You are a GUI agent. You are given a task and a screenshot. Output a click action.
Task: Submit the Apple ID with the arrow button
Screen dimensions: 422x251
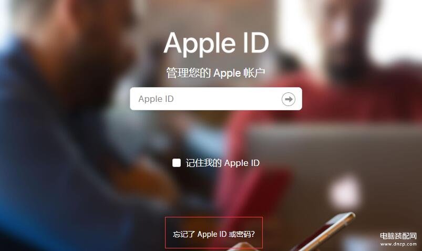[288, 99]
